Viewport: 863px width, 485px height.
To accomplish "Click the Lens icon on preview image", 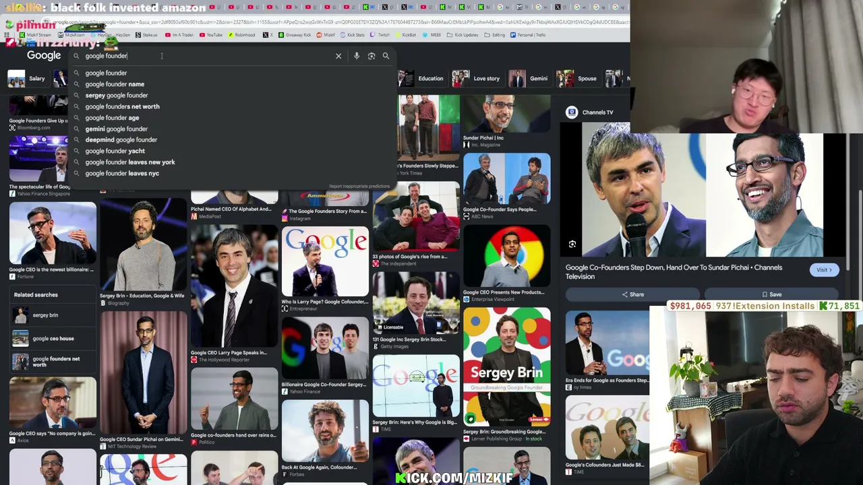I will point(572,245).
